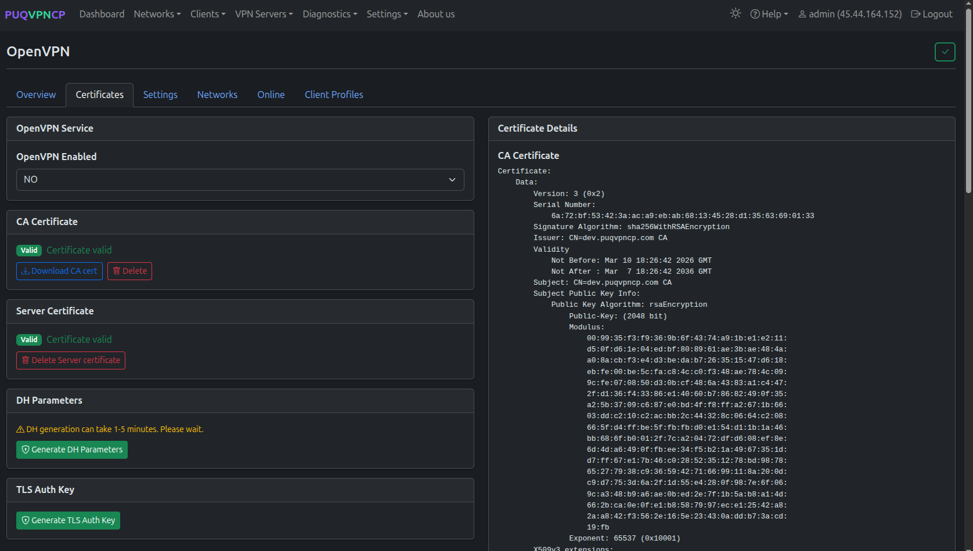
Task: Expand the Settings navbar menu
Action: (x=387, y=14)
